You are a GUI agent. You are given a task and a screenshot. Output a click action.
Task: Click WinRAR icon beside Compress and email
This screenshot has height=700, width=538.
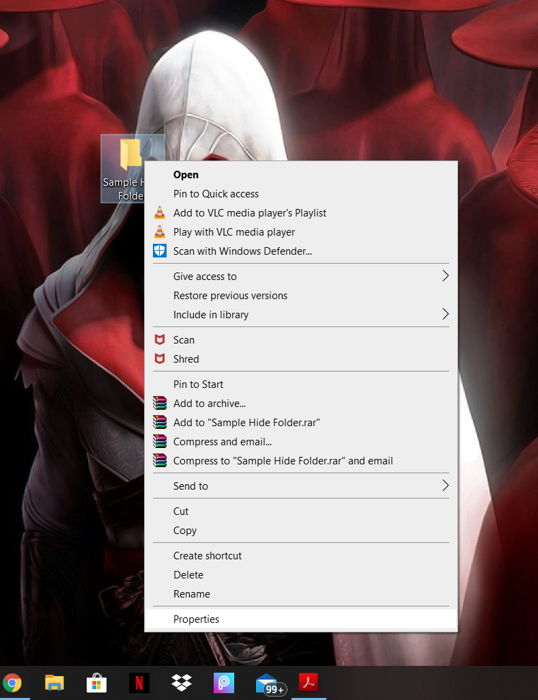coord(159,442)
